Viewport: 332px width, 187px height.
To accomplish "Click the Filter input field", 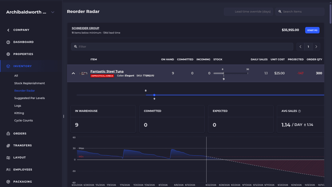I will coord(182,46).
